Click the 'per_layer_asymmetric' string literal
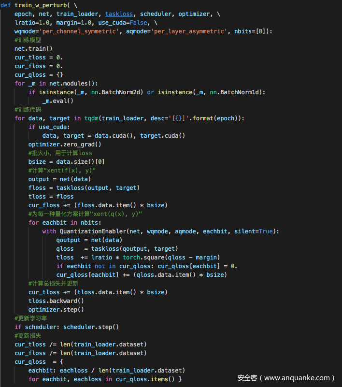Screen dimensions: 342x387 tap(189, 31)
